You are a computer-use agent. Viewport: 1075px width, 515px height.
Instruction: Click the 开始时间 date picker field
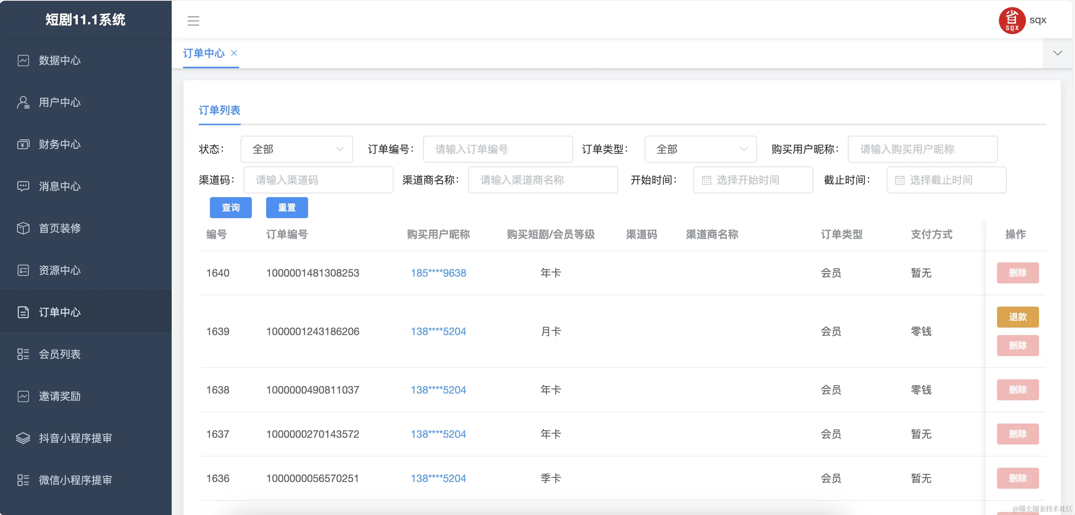click(753, 180)
